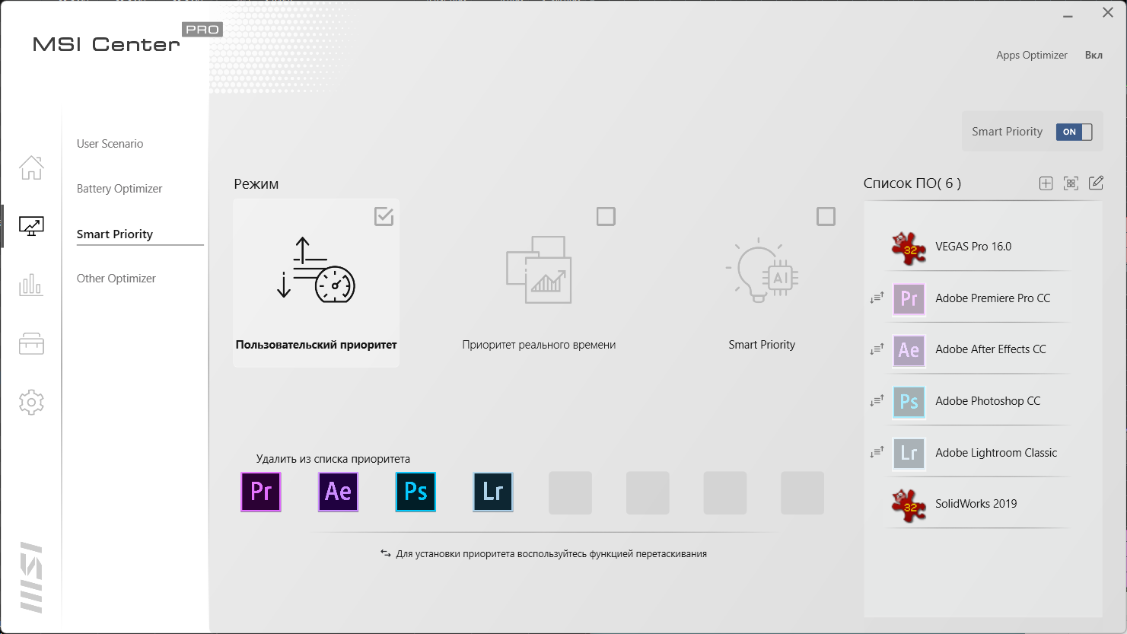Click the Приоритет реального времени label
Screen dimensions: 1127x634
tap(539, 345)
